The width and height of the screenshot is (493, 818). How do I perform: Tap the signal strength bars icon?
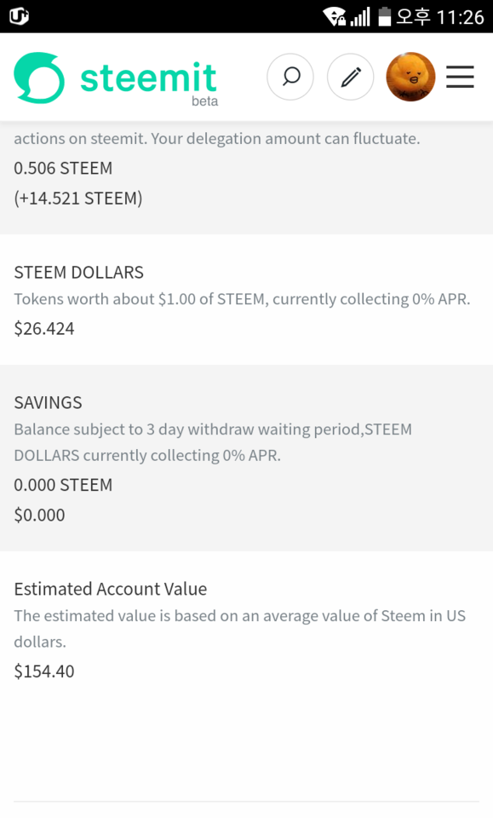(360, 17)
